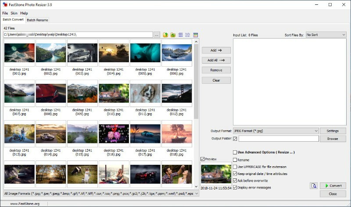Switch file list to thumbnails view icon
Viewport: 351px width, 207px height.
(x=180, y=35)
